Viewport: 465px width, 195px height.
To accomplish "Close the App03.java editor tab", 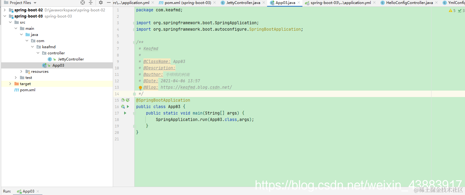I will pyautogui.click(x=299, y=3).
